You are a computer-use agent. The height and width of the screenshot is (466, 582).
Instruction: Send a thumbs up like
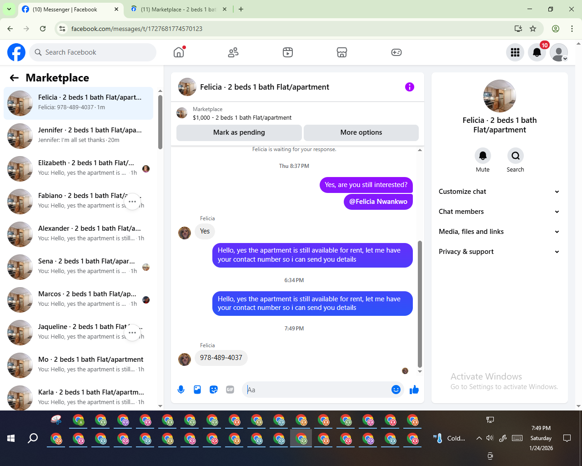click(x=414, y=390)
